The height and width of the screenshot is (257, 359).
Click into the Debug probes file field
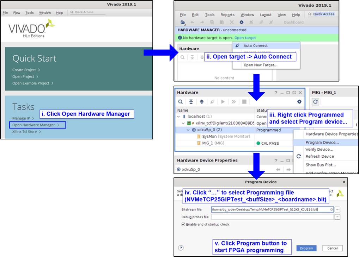click(272, 217)
